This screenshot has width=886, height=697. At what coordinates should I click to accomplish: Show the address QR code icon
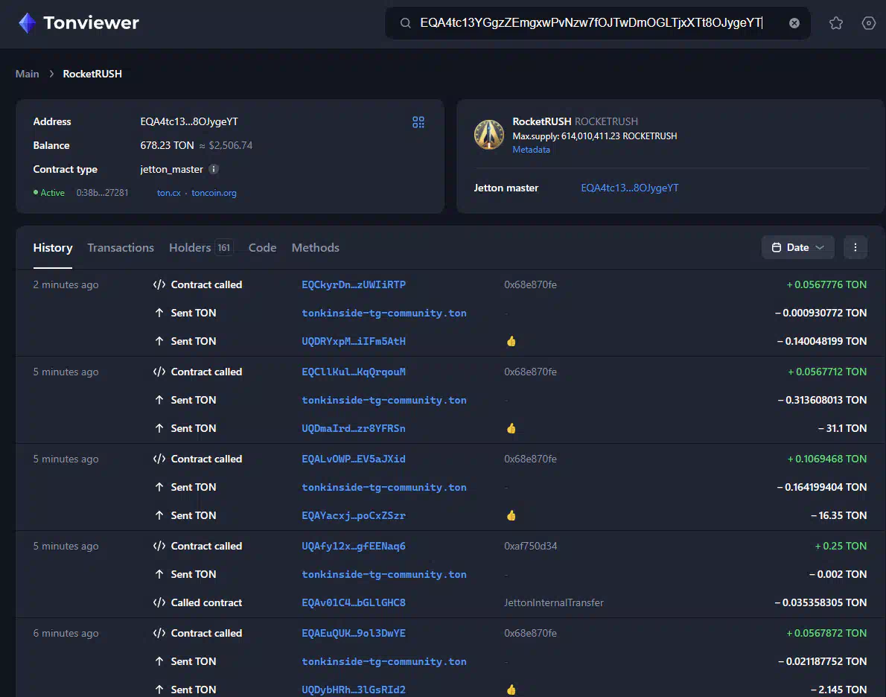[x=418, y=122]
